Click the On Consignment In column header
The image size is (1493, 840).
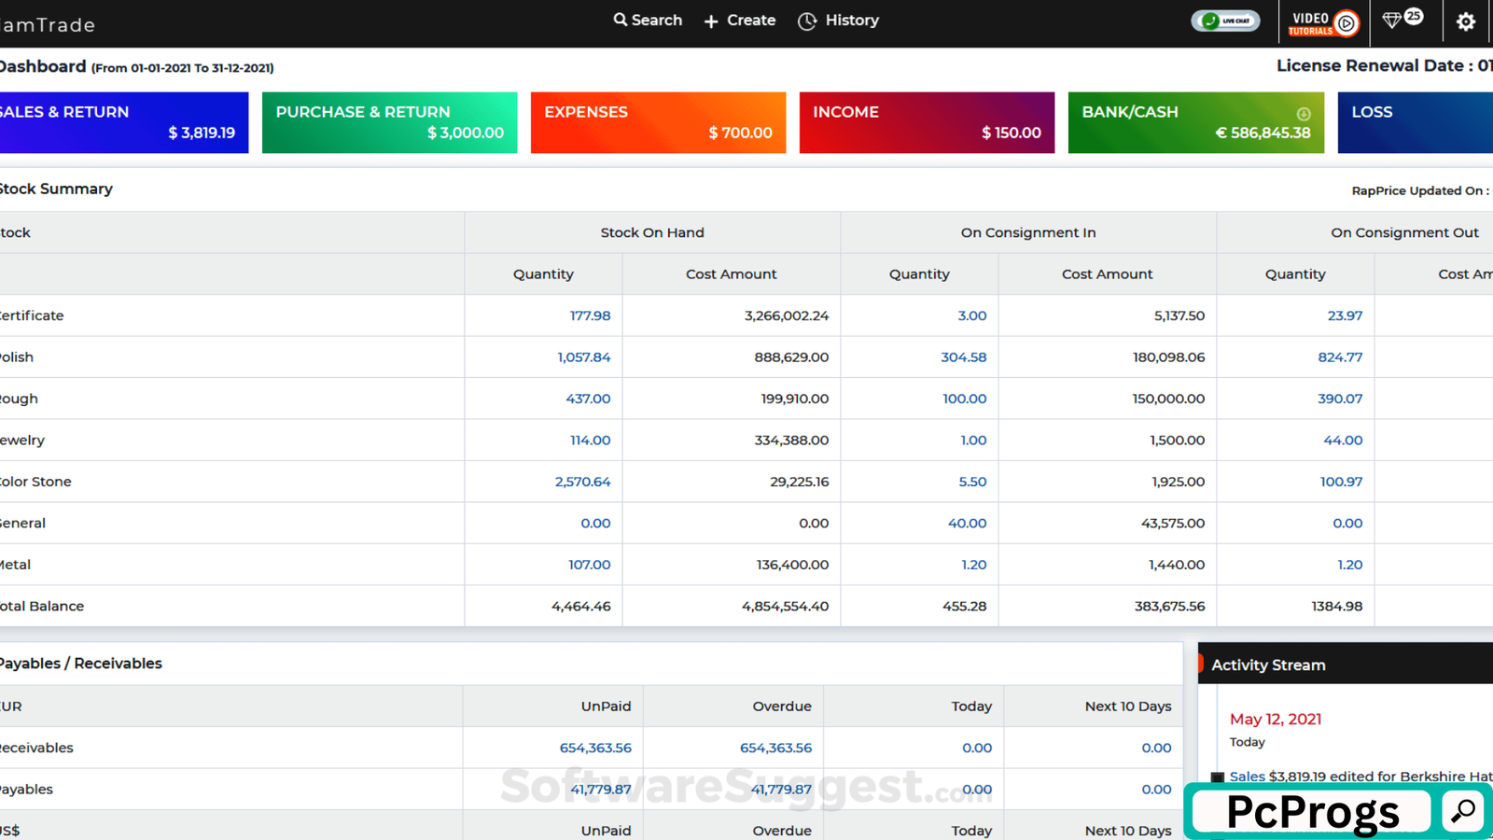pyautogui.click(x=1028, y=232)
